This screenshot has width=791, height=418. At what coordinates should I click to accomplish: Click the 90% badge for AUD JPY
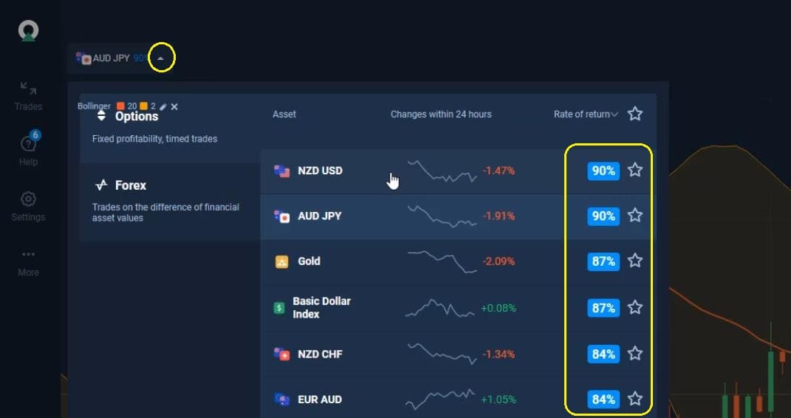point(603,216)
